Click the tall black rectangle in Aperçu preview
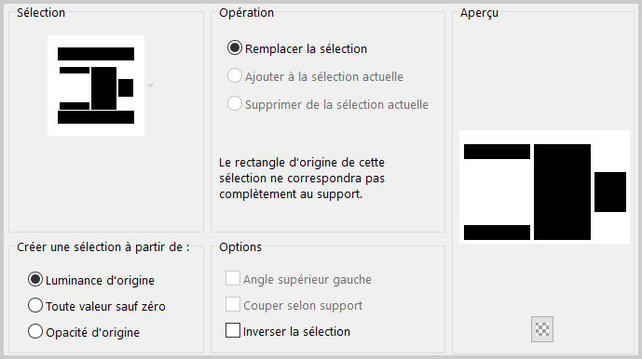Screen dimensions: 642x359 [x=562, y=192]
